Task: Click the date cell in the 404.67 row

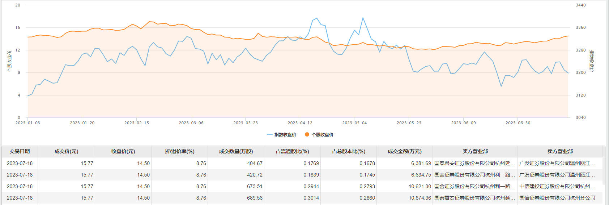Action: tap(20, 163)
